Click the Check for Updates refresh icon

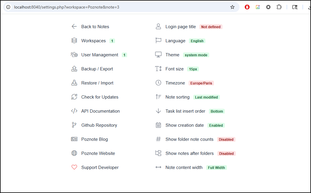pyautogui.click(x=74, y=97)
